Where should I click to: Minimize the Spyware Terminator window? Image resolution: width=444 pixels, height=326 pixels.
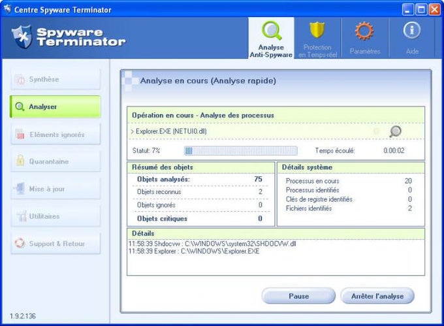[407, 9]
